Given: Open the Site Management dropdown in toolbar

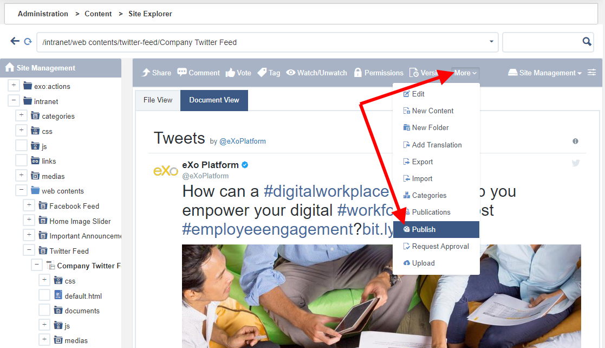Looking at the screenshot, I should (x=544, y=73).
